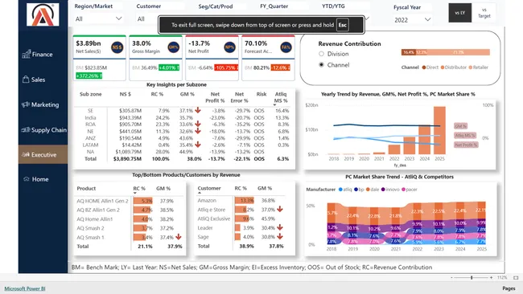
Task: Click the AtliQ logo in the corner
Action: click(43, 14)
